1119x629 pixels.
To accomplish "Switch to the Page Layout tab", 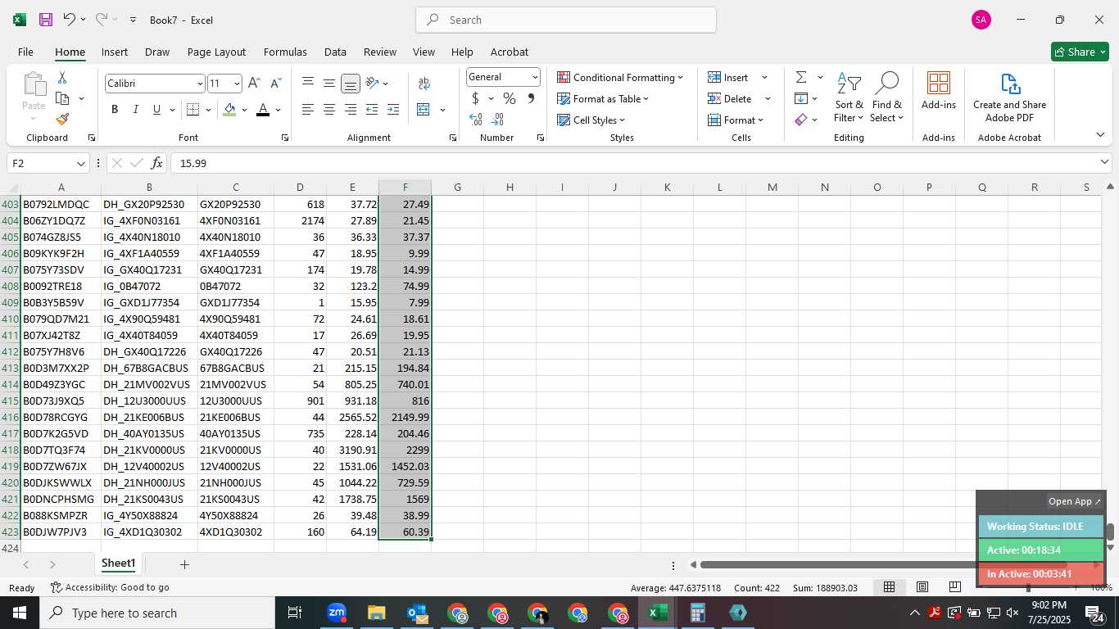I will (x=216, y=52).
